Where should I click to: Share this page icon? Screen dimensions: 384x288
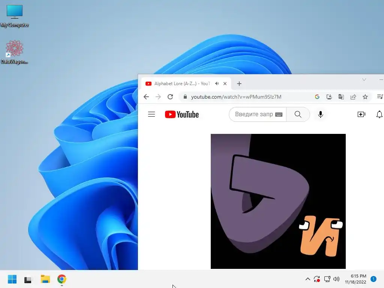[353, 97]
